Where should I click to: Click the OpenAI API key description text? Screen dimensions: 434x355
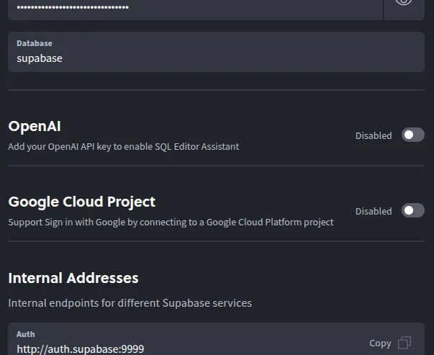coord(123,146)
